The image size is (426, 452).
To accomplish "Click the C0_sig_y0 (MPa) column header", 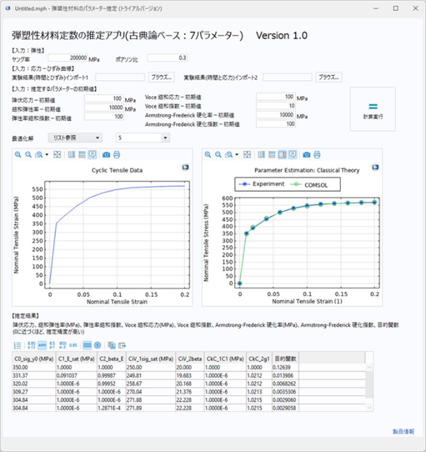I will (x=33, y=358).
